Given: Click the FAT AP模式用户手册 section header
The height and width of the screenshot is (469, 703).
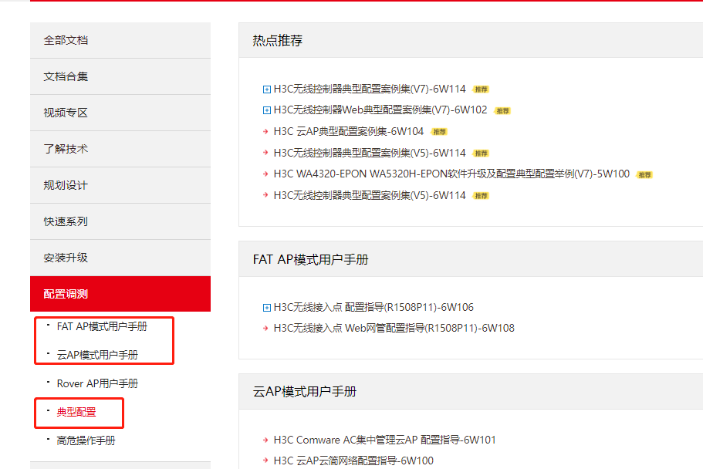Looking at the screenshot, I should pyautogui.click(x=471, y=259).
